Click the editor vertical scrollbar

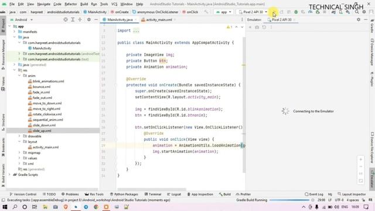[244, 105]
